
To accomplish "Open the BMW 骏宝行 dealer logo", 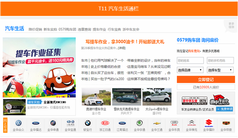I will click(x=87, y=123).
